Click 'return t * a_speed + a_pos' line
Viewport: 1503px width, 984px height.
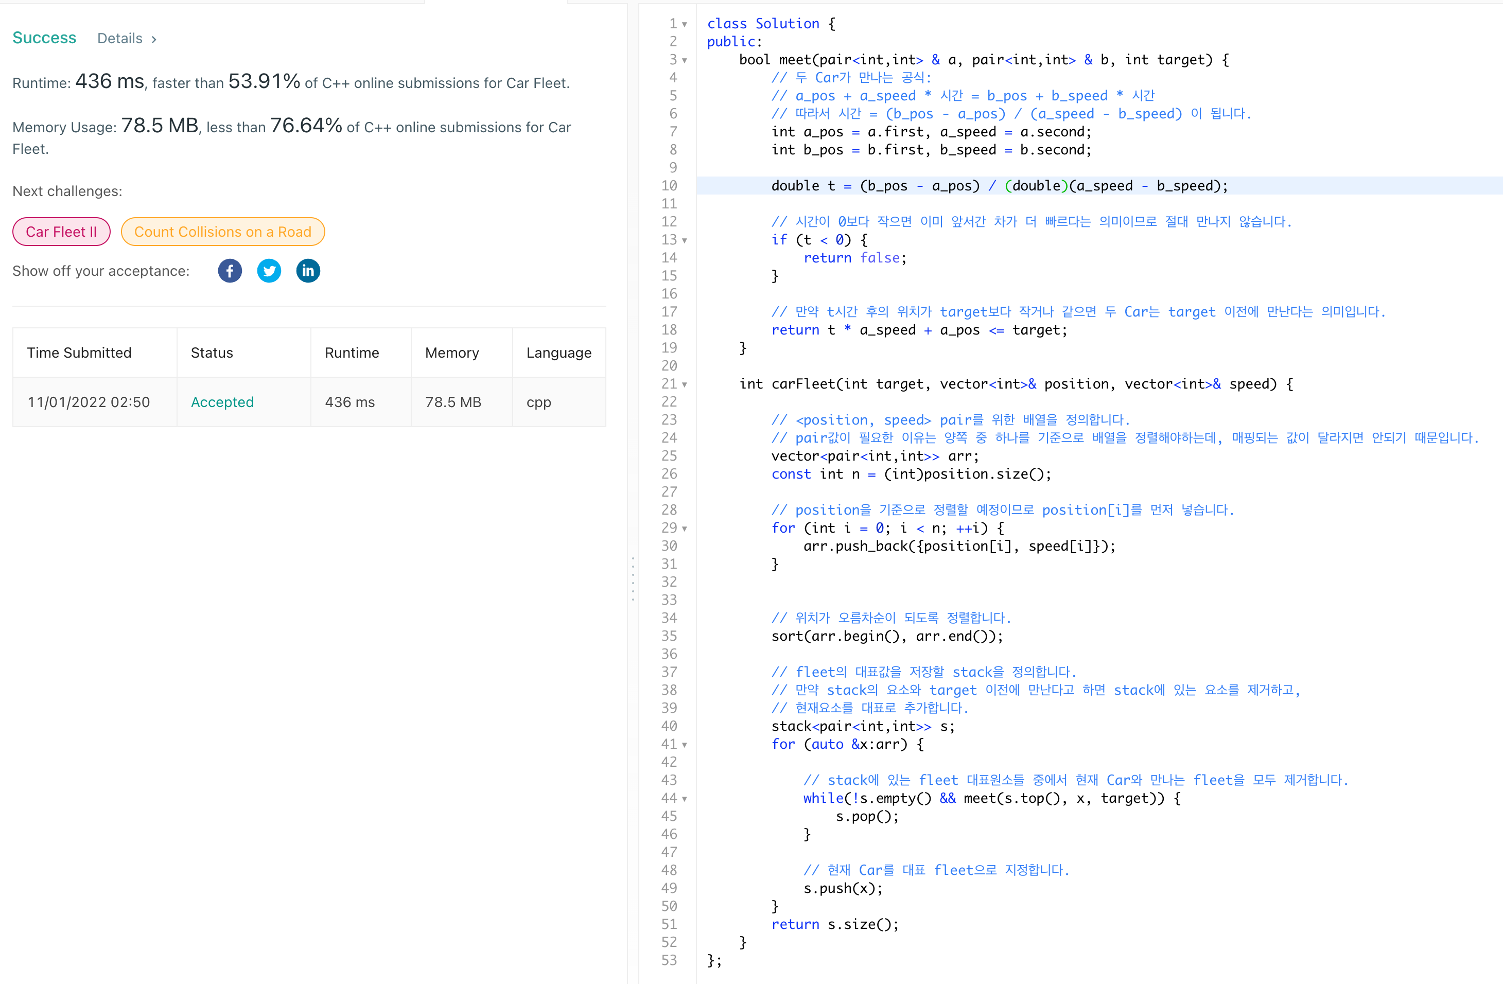[x=919, y=330]
